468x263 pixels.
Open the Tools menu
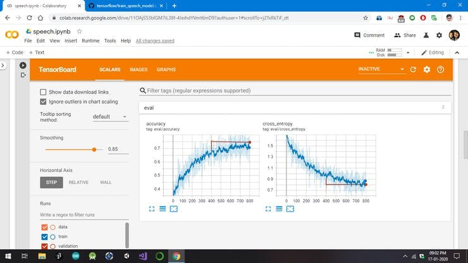[110, 41]
